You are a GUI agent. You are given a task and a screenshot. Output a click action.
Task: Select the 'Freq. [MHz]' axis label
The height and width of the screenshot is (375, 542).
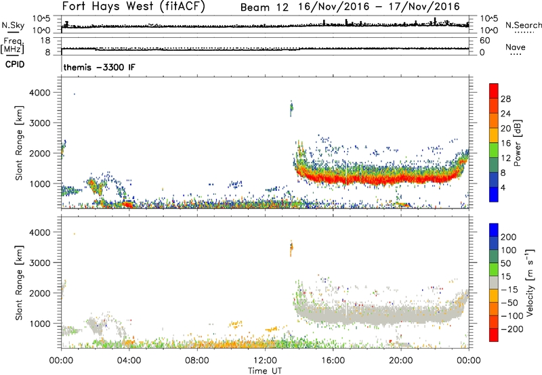(13, 45)
